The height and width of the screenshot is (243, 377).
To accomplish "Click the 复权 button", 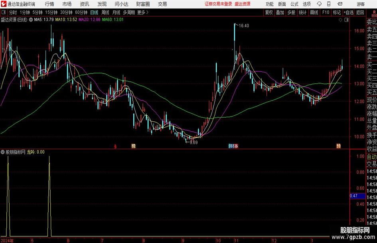I will (x=269, y=12).
